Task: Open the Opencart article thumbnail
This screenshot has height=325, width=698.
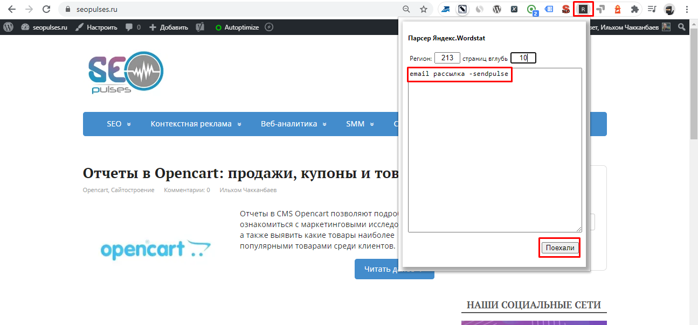Action: [156, 250]
